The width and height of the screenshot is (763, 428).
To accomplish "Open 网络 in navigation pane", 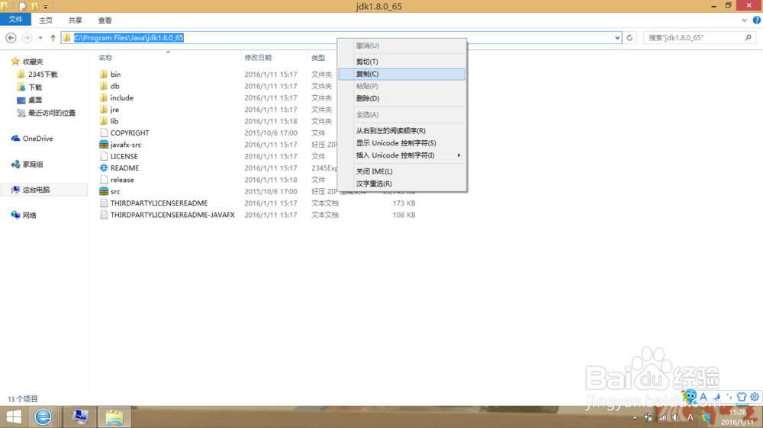I will pyautogui.click(x=29, y=216).
